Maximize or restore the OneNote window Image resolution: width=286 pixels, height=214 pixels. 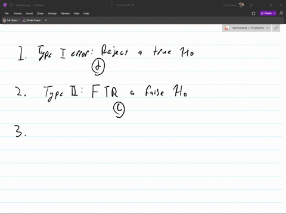pyautogui.click(x=271, y=5)
